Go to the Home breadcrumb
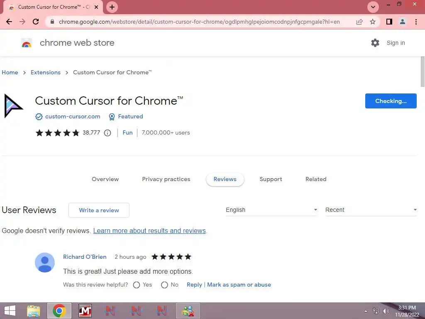 click(x=10, y=72)
